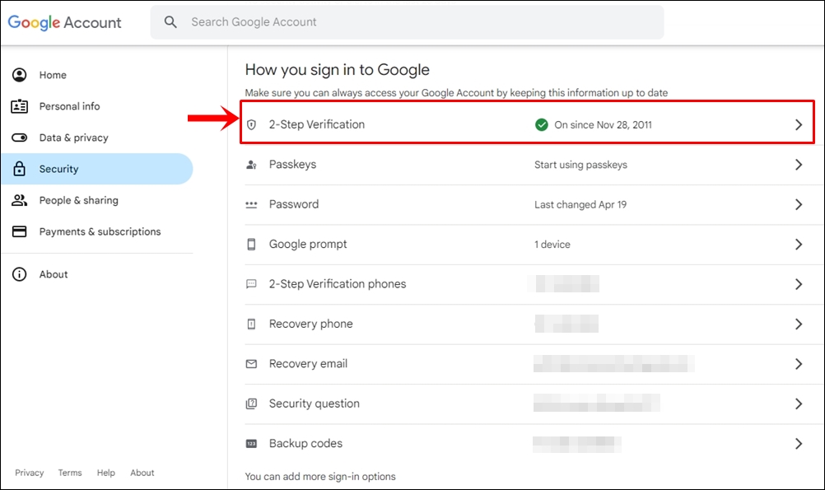
Task: Open Google prompt via its chevron
Action: tap(799, 245)
